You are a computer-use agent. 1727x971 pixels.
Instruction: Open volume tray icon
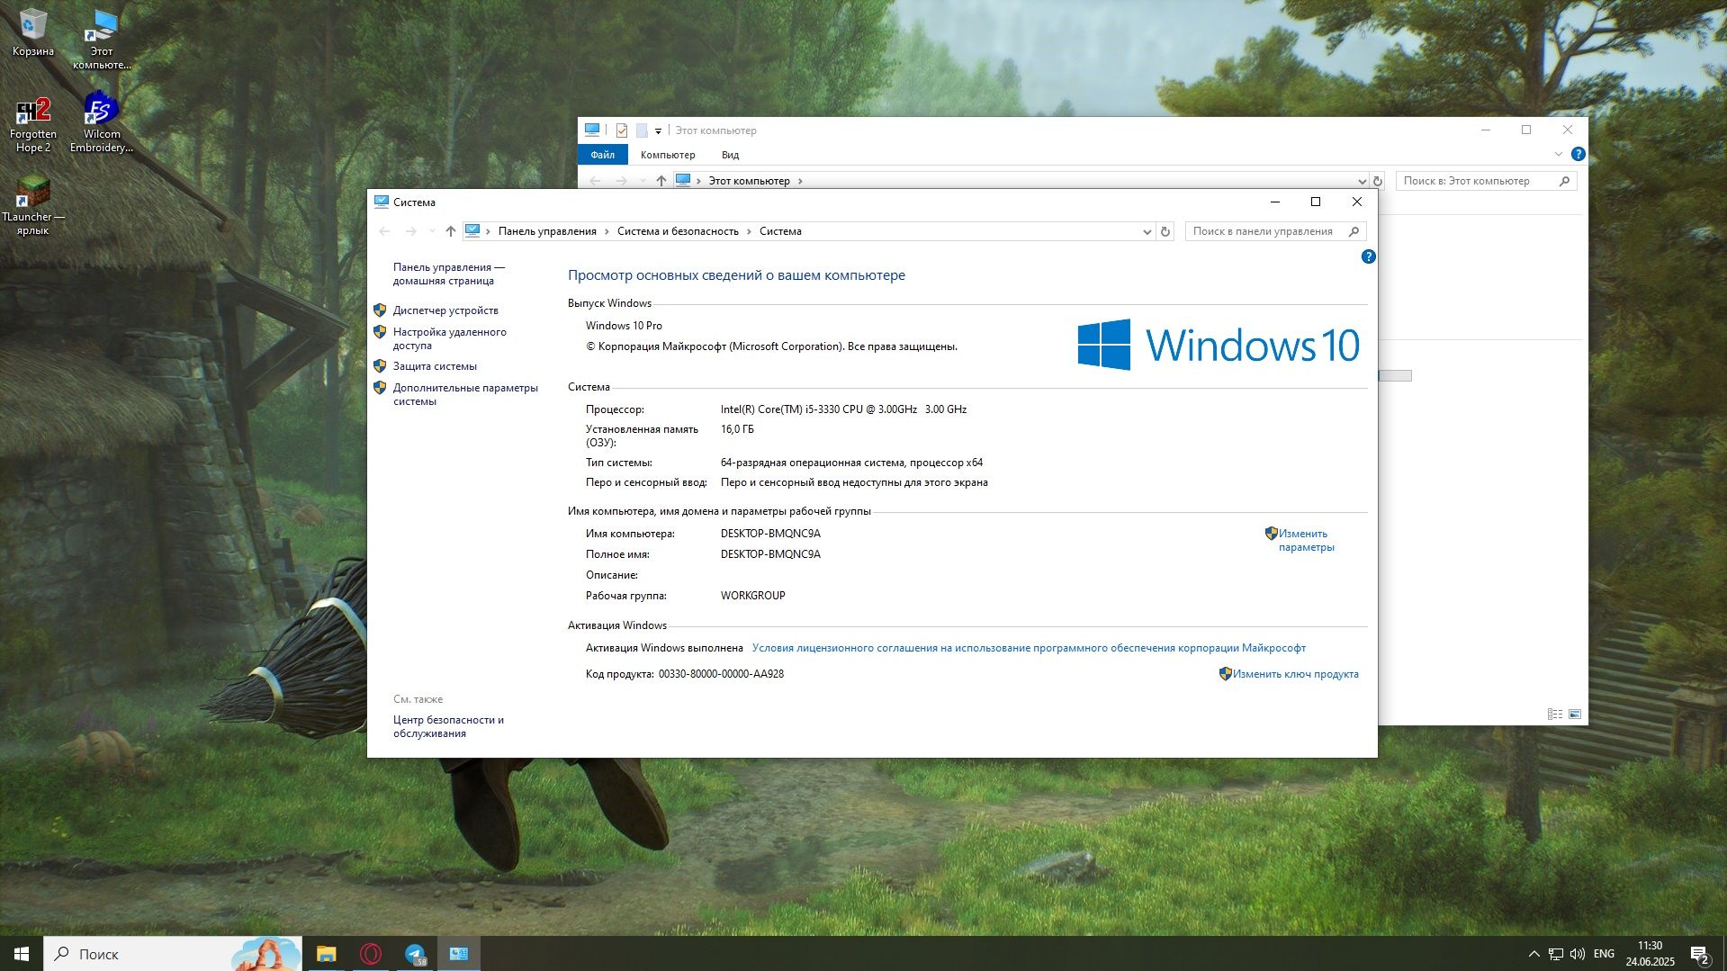[x=1578, y=954]
